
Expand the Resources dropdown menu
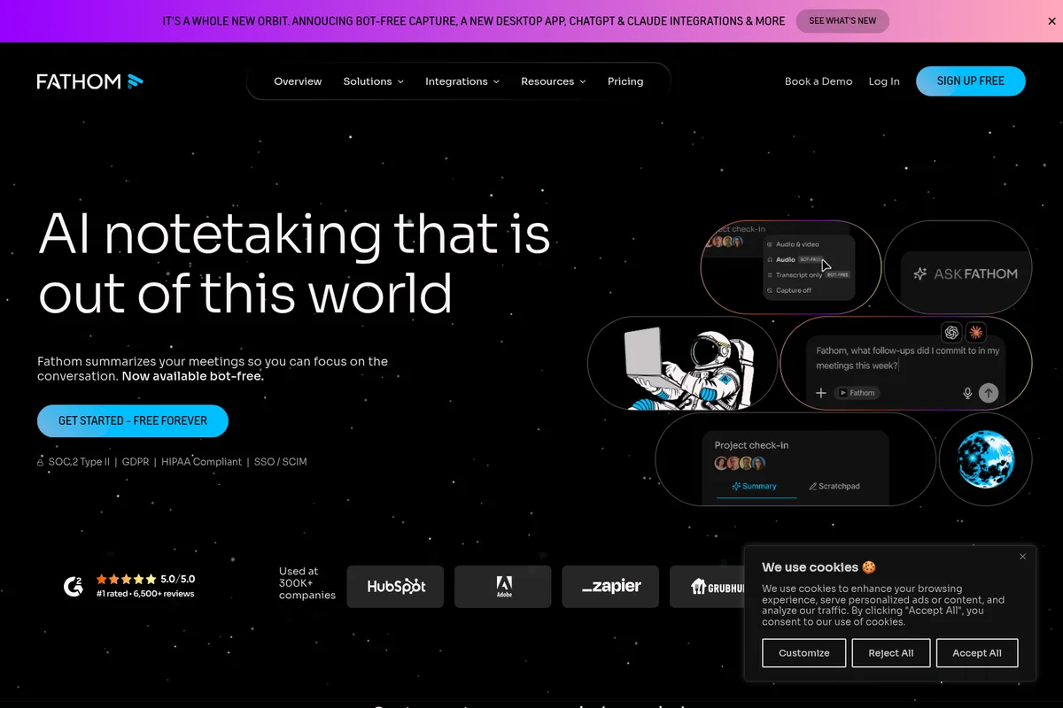point(554,81)
